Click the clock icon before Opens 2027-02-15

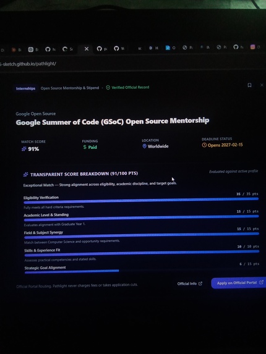pos(204,145)
